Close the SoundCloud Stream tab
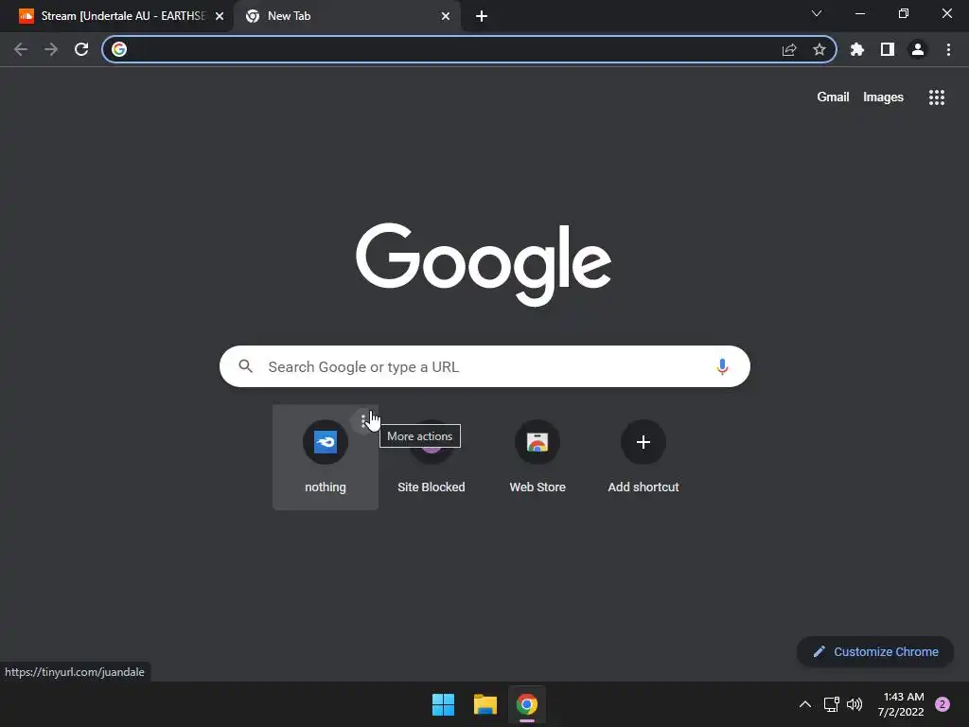This screenshot has height=727, width=969. click(220, 16)
